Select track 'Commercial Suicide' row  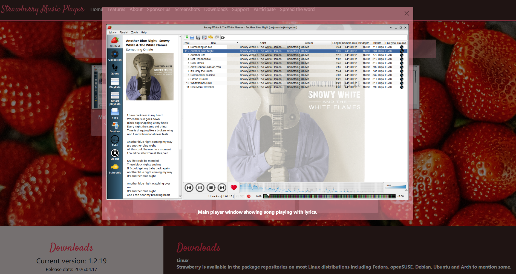(x=295, y=75)
